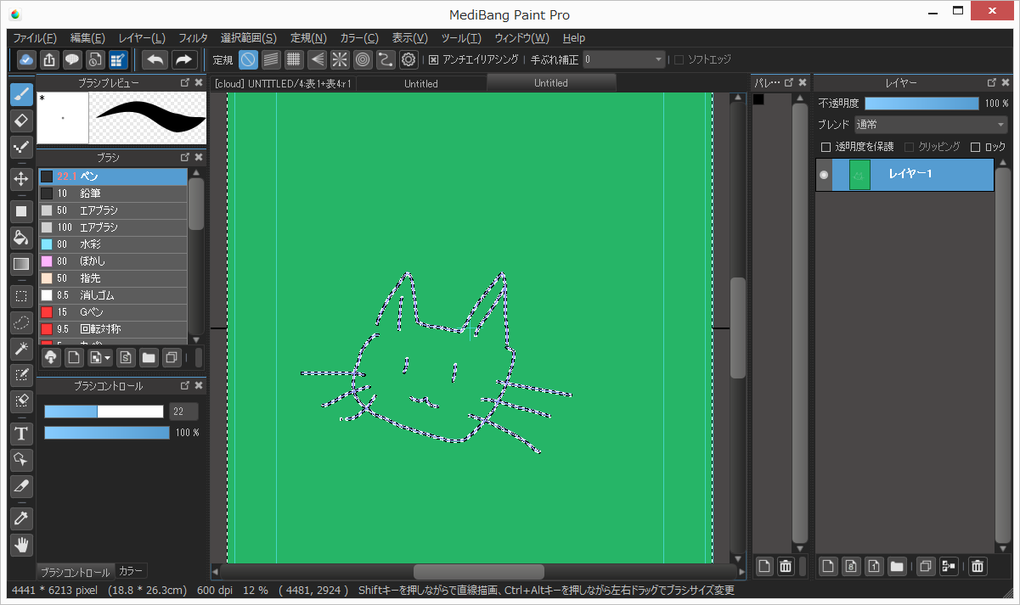Viewport: 1020px width, 605px height.
Task: Add new layer in Layer panel
Action: point(828,566)
